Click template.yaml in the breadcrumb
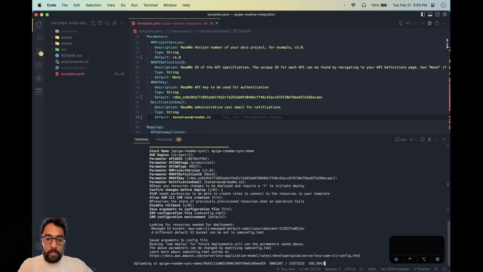This screenshot has width=483, height=272. point(150,31)
